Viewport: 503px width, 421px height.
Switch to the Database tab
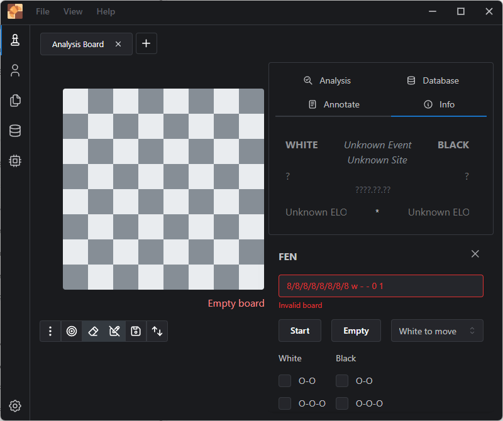433,80
